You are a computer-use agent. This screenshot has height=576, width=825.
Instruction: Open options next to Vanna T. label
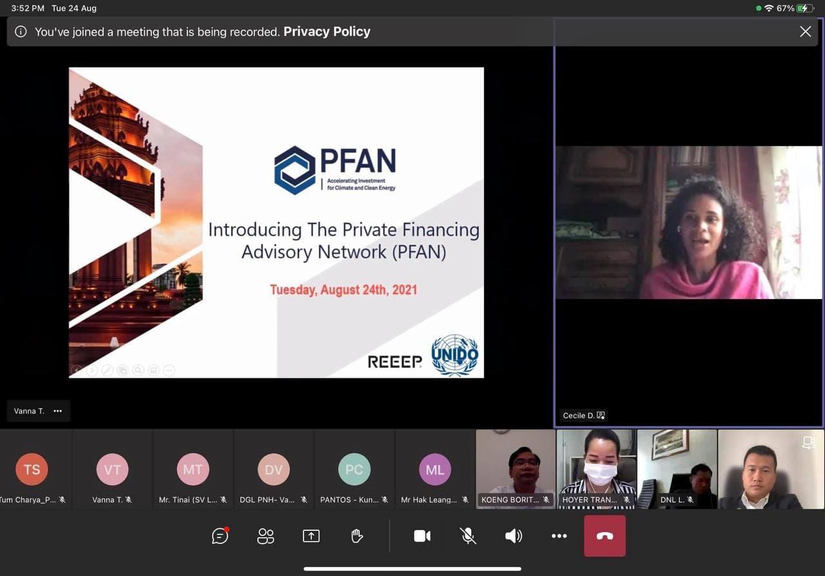point(58,411)
